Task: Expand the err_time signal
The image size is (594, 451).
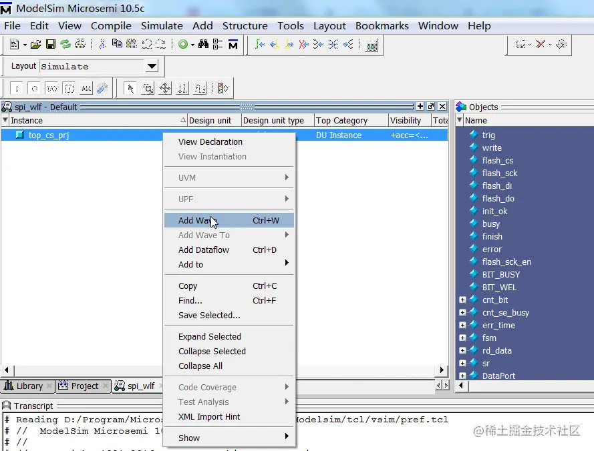Action: tap(462, 325)
